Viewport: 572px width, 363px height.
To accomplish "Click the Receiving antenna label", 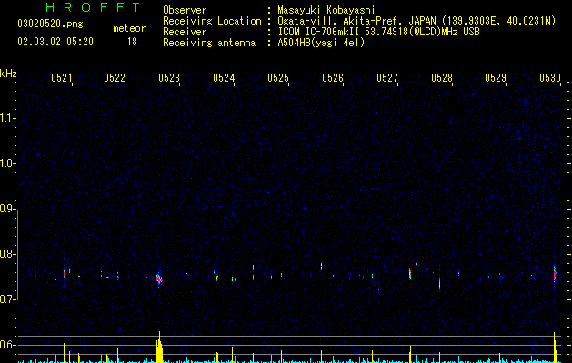I will click(x=209, y=43).
